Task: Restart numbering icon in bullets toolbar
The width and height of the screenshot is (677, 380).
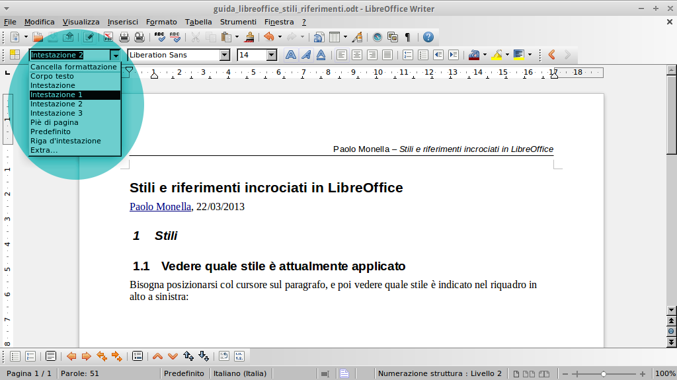Action: point(223,356)
